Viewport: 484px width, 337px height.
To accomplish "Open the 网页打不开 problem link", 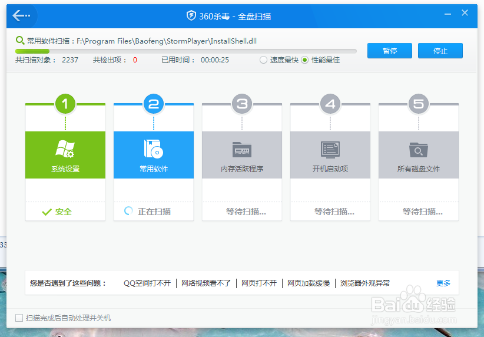I will tap(259, 283).
